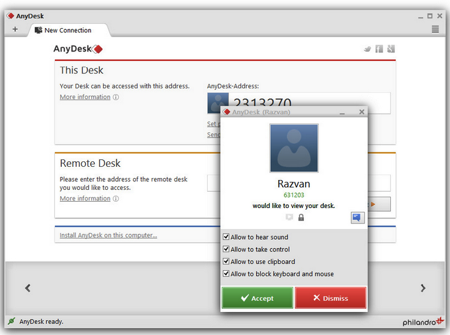Click the caller ID 631203
Image resolution: width=450 pixels, height=335 pixels.
click(x=294, y=195)
